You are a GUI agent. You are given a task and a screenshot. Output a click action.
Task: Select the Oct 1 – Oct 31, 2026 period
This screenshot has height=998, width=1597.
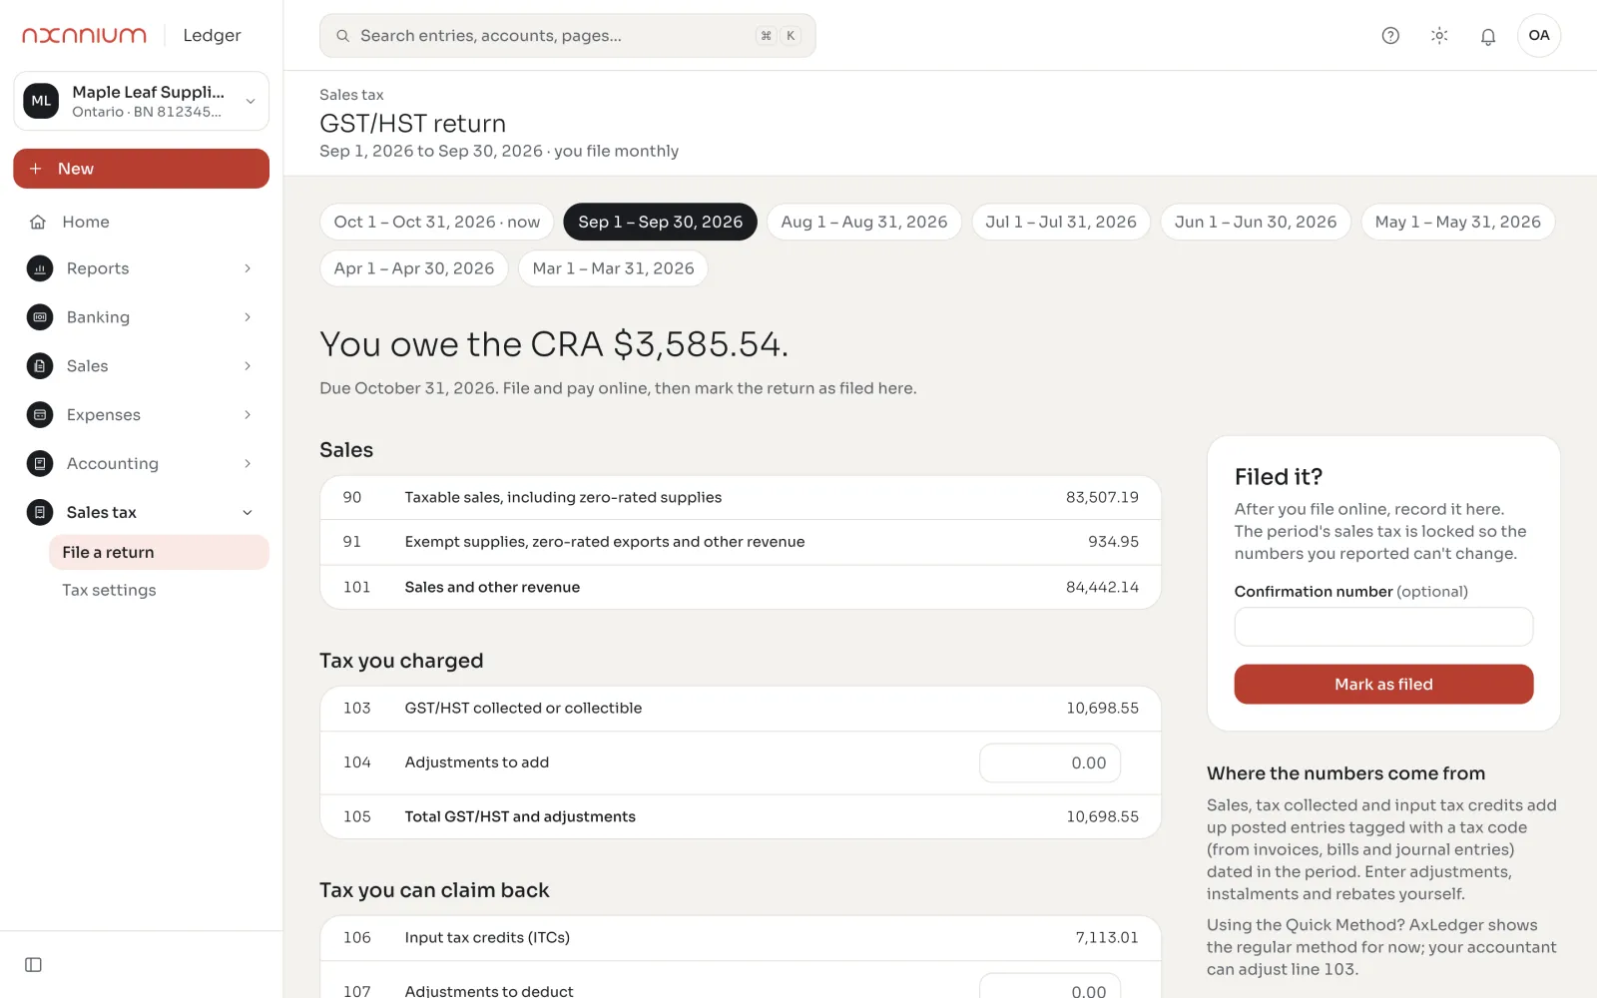point(437,222)
